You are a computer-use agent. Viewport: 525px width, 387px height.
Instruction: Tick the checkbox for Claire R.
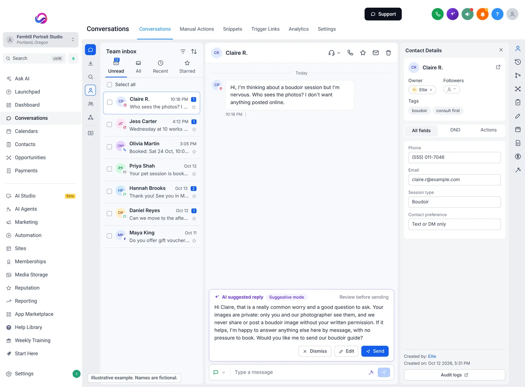coord(110,102)
